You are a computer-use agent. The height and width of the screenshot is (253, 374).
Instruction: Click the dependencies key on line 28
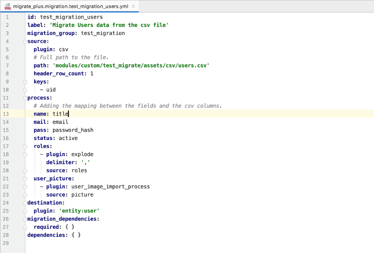47,235
